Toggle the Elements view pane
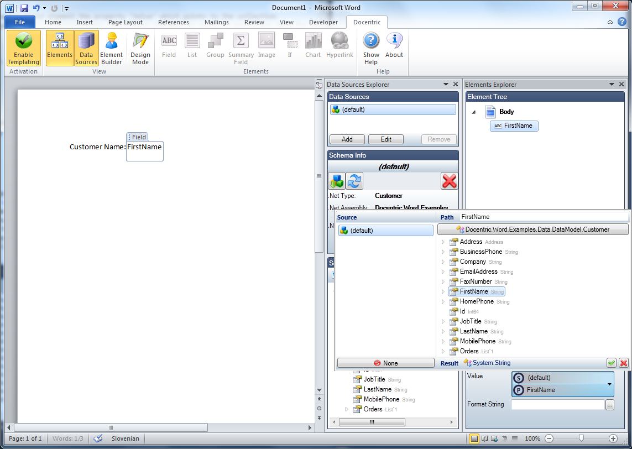Image resolution: width=632 pixels, height=449 pixels. pos(60,48)
